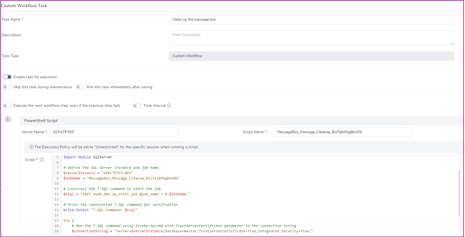Screen dimensions: 465x237
Task: Toggle Execute the next workflow step option
Action: click(x=7, y=106)
